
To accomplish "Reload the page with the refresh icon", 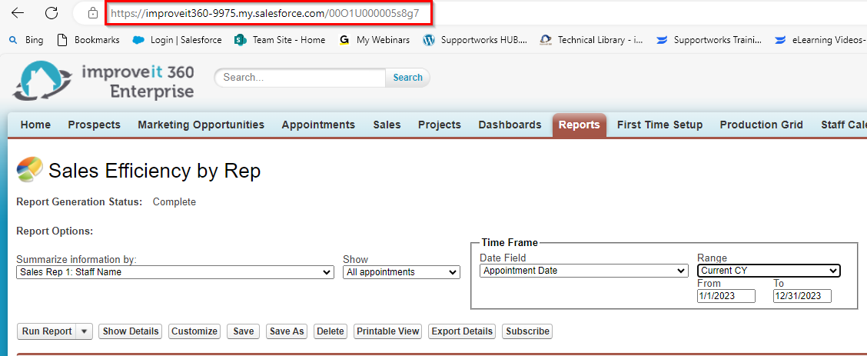I will (x=51, y=13).
